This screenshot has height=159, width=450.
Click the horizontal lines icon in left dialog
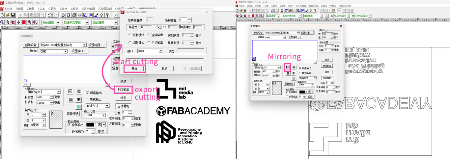tap(70, 99)
